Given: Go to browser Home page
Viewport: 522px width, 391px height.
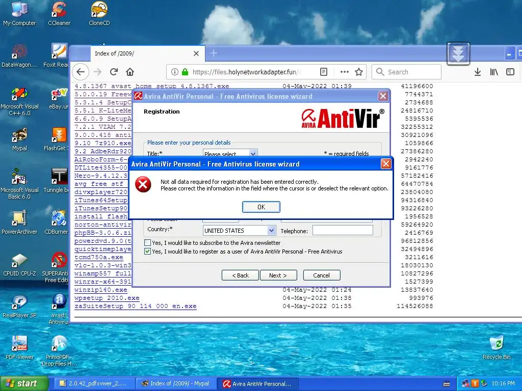Looking at the screenshot, I should click(x=130, y=72).
